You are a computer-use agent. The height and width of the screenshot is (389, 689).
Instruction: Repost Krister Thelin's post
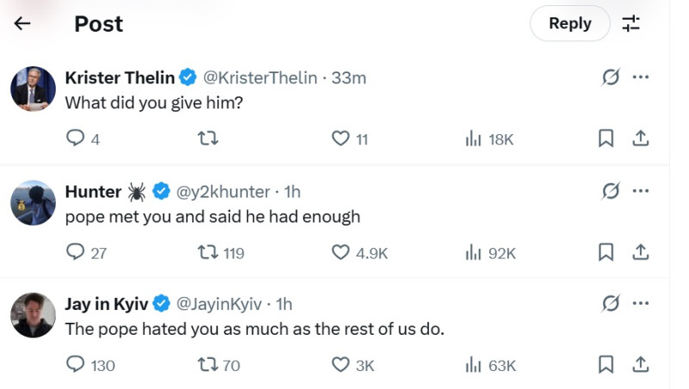point(207,139)
